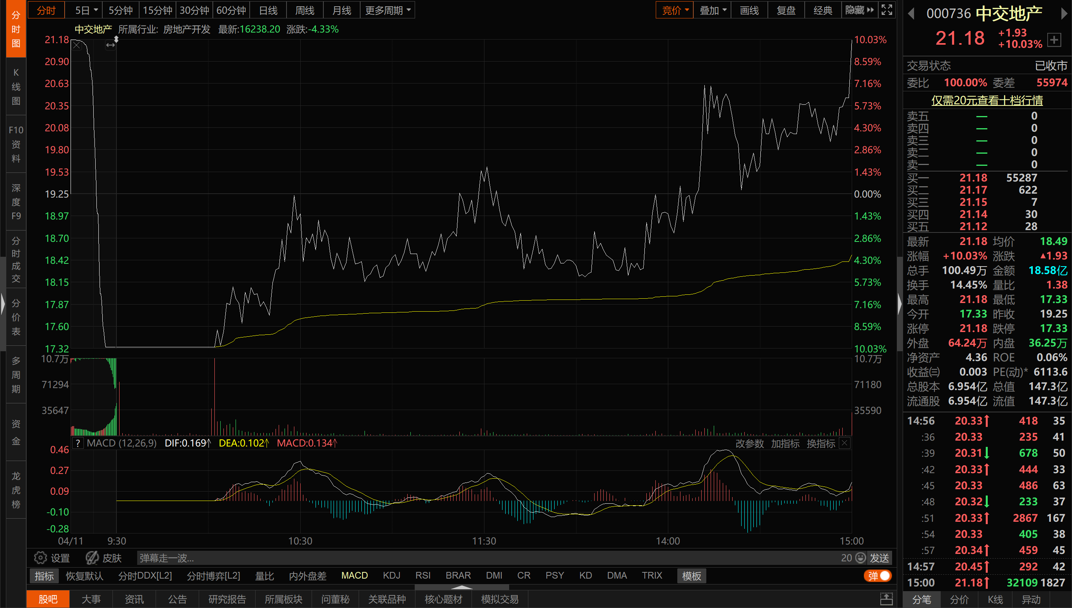Image resolution: width=1072 pixels, height=608 pixels.
Task: Click 恢复默认 indicator button
Action: (x=84, y=576)
